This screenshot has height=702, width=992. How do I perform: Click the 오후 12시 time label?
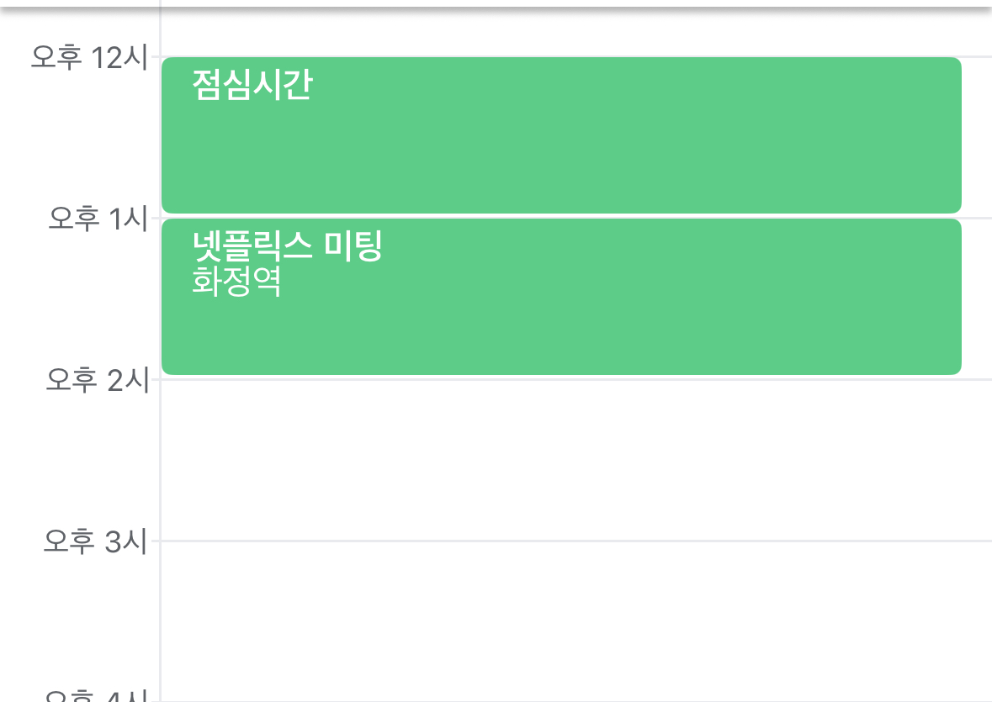click(x=88, y=57)
